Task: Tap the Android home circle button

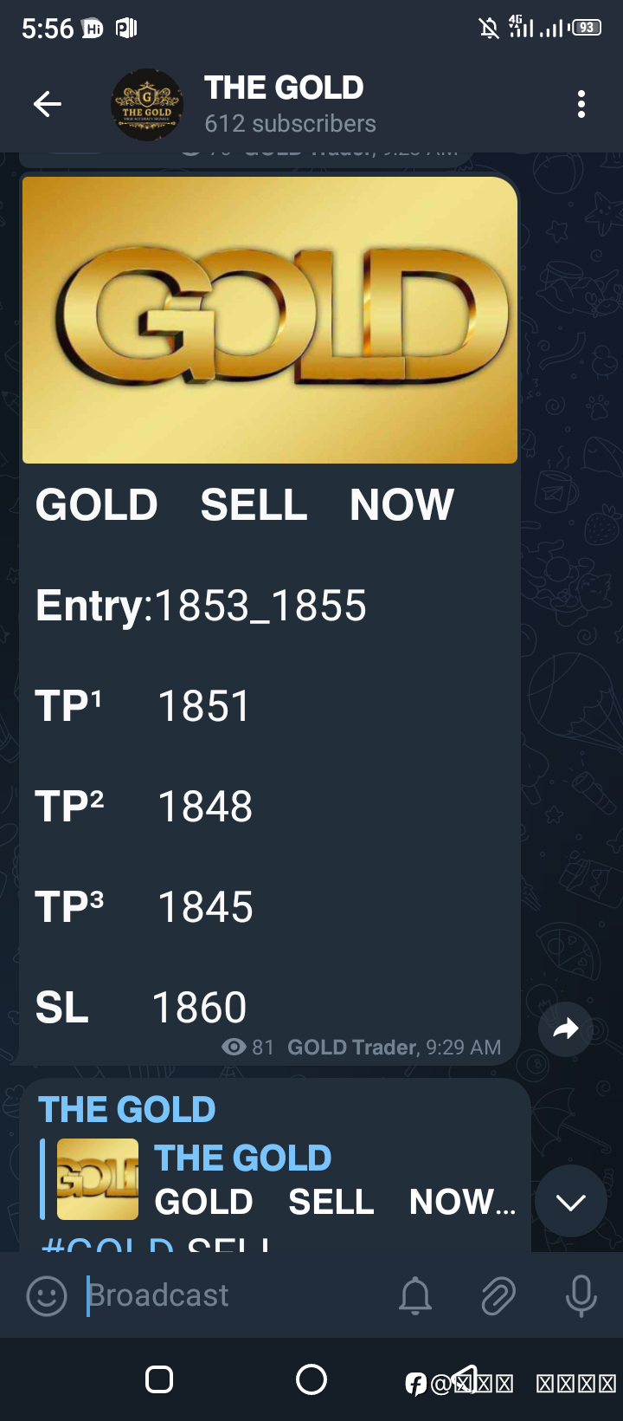Action: pos(311,1379)
